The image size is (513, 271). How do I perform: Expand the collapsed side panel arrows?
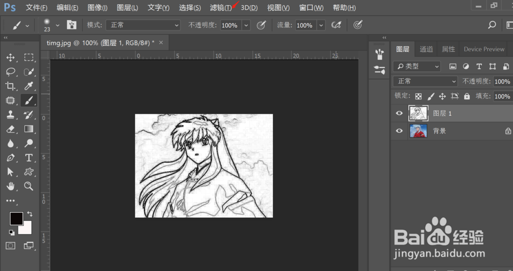[x=384, y=37]
